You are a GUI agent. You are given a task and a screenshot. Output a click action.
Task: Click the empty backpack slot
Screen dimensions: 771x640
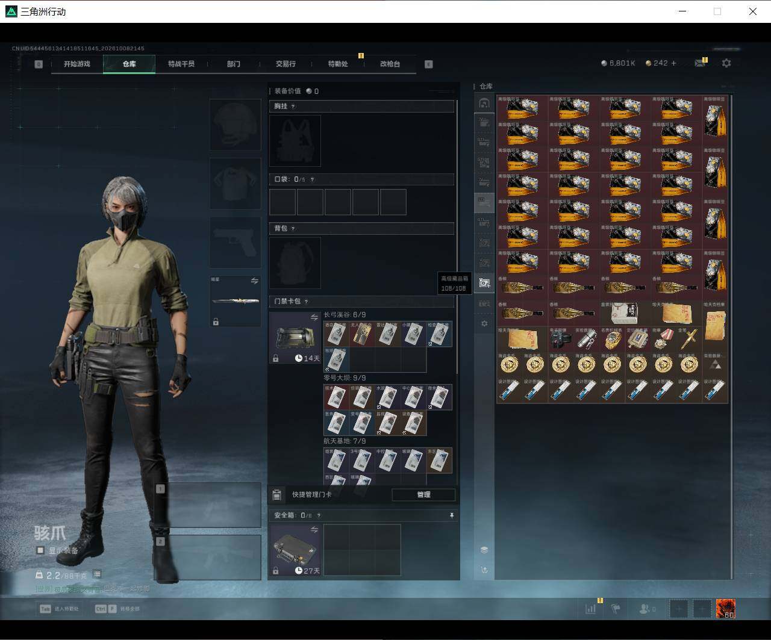295,263
